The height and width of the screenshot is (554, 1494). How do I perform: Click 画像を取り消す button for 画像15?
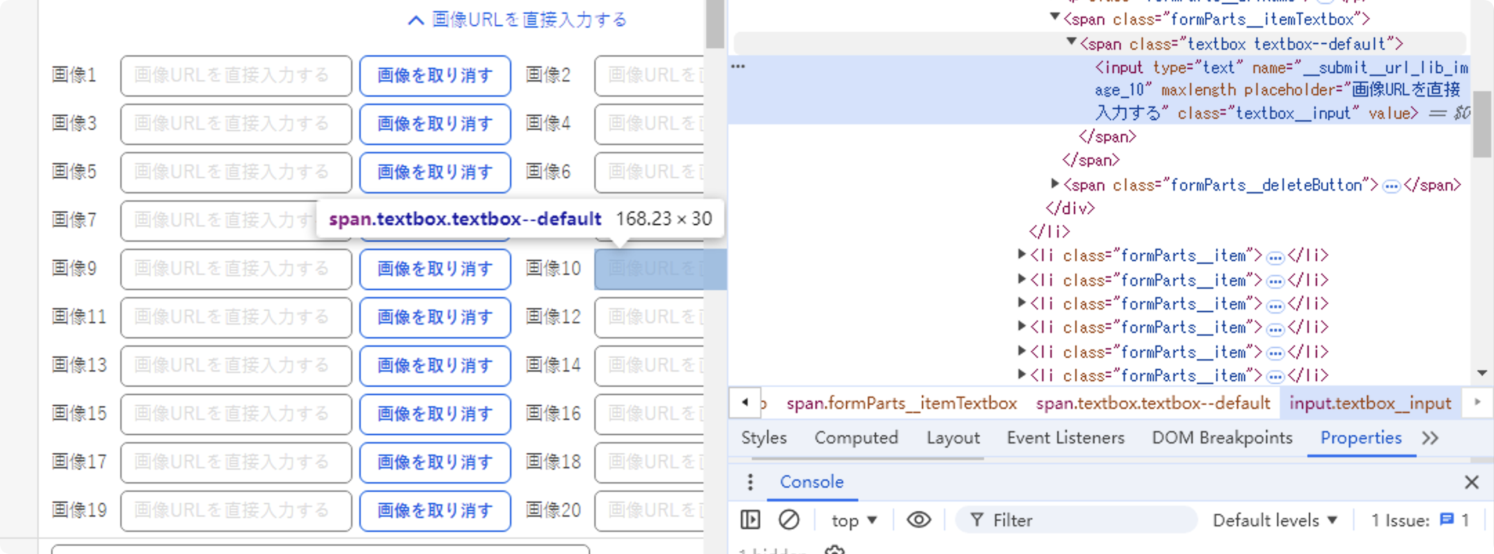[x=435, y=414]
